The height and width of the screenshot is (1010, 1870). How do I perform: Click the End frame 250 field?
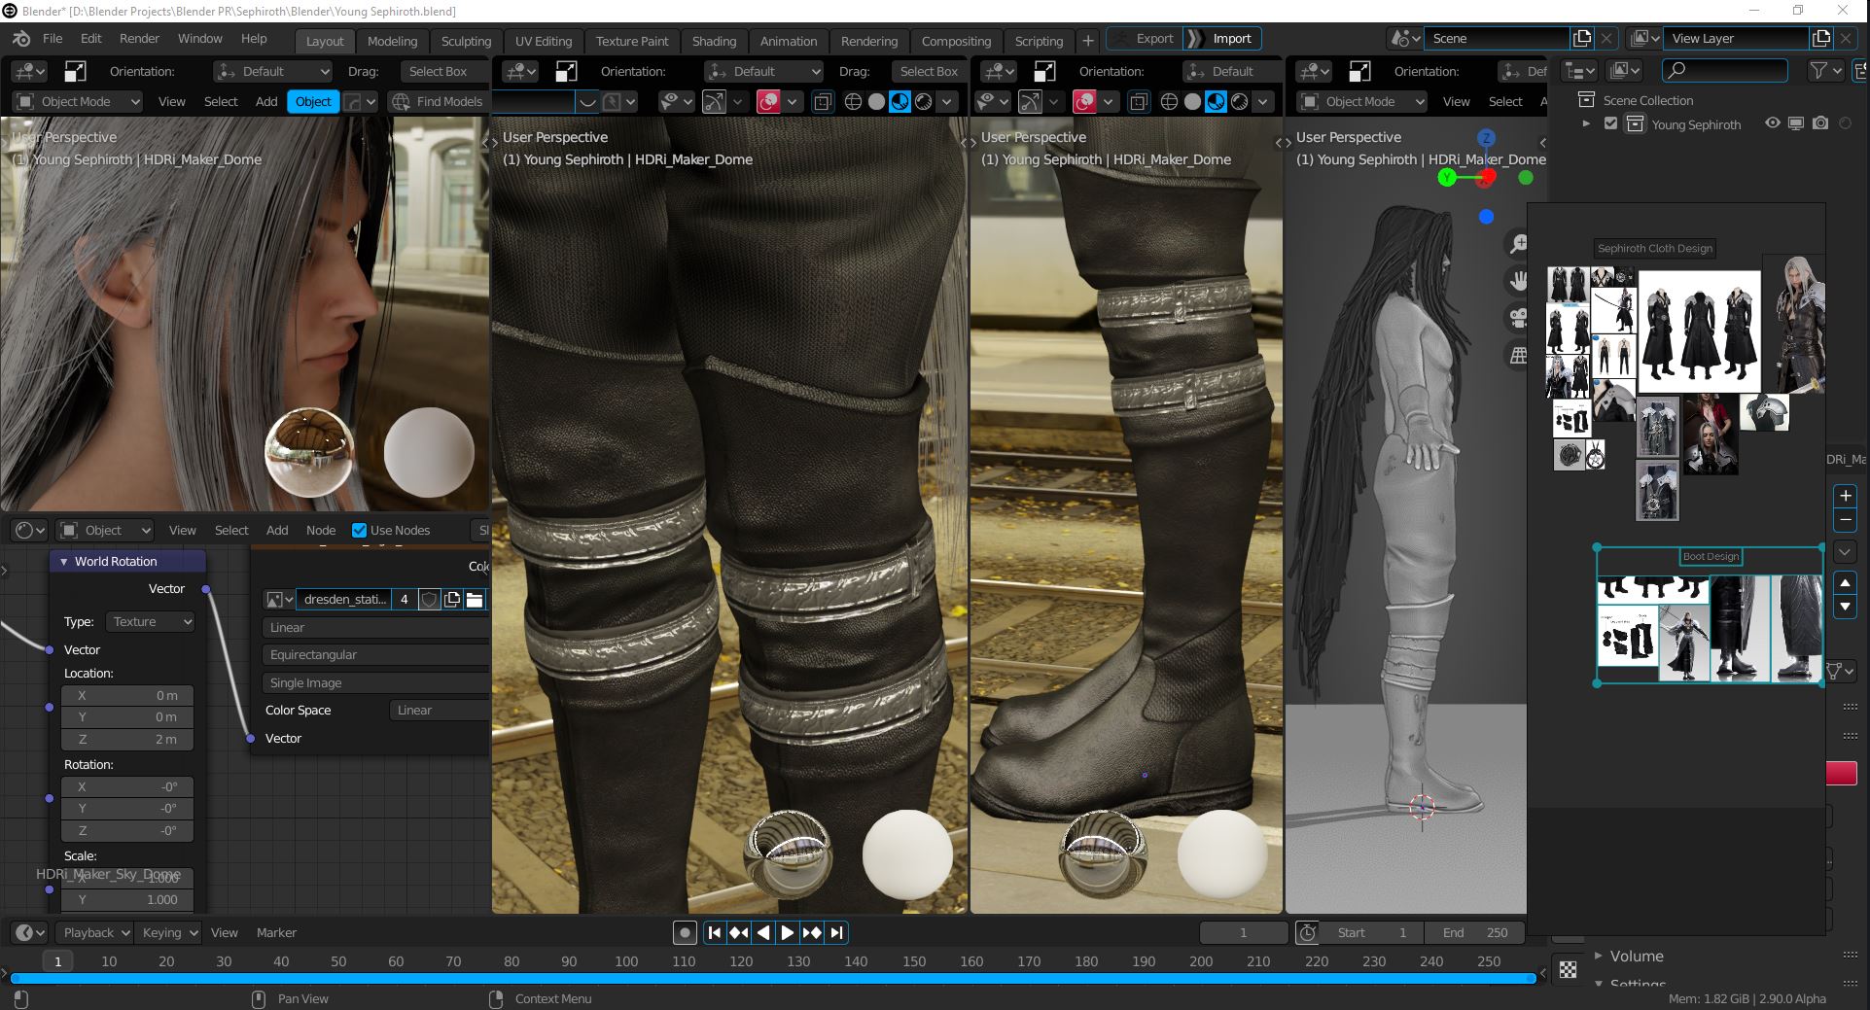(1474, 932)
